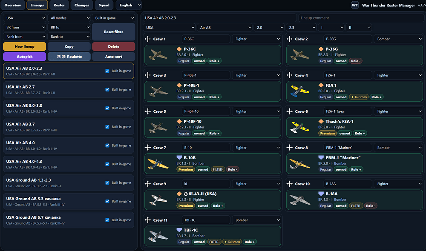Click the Reset filter button
This screenshot has width=426, height=251.
(x=114, y=32)
